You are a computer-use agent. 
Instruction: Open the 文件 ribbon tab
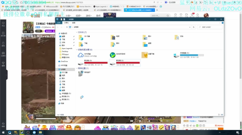(58, 23)
